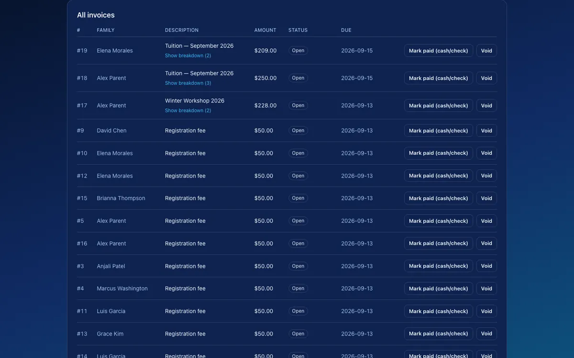Select the Grace Kim family name
This screenshot has height=358, width=574.
(x=110, y=334)
